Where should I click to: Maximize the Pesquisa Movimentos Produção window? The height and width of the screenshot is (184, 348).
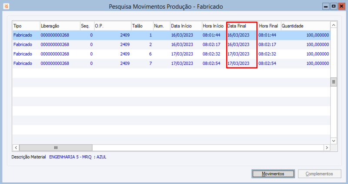pyautogui.click(x=334, y=6)
